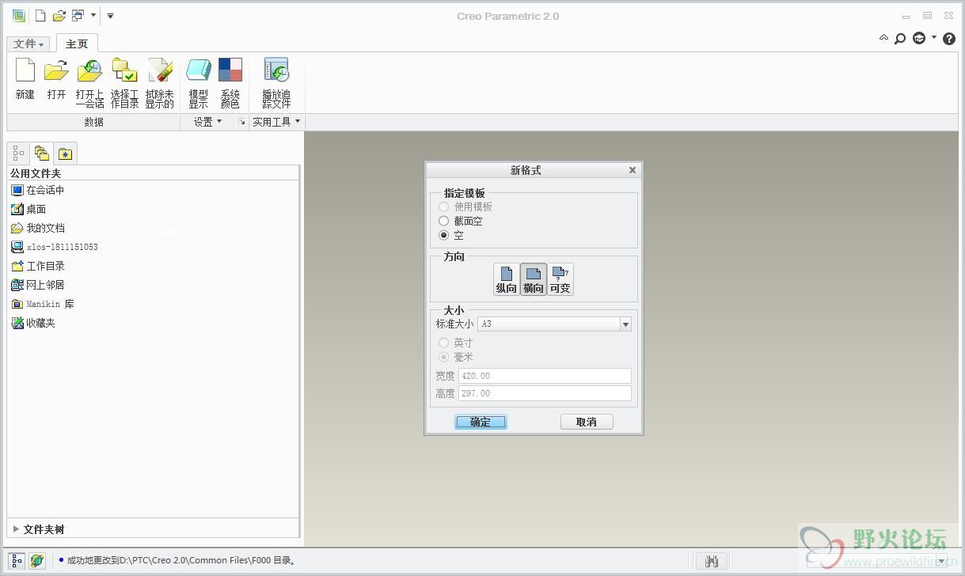The width and height of the screenshot is (965, 576).
Task: Select the 截面空 radio button
Action: click(443, 221)
